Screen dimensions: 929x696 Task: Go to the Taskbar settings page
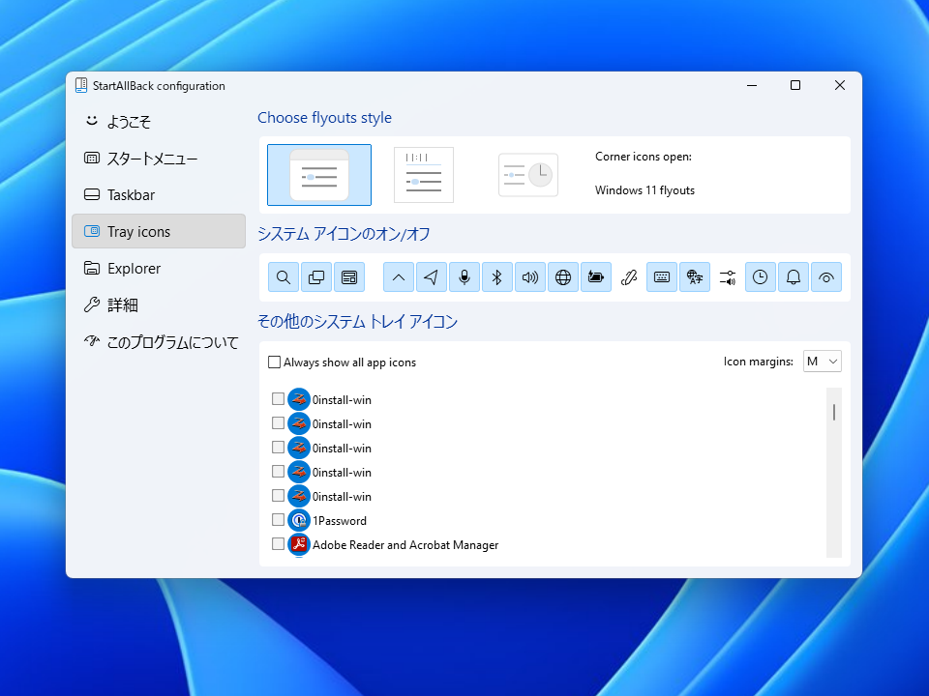159,194
